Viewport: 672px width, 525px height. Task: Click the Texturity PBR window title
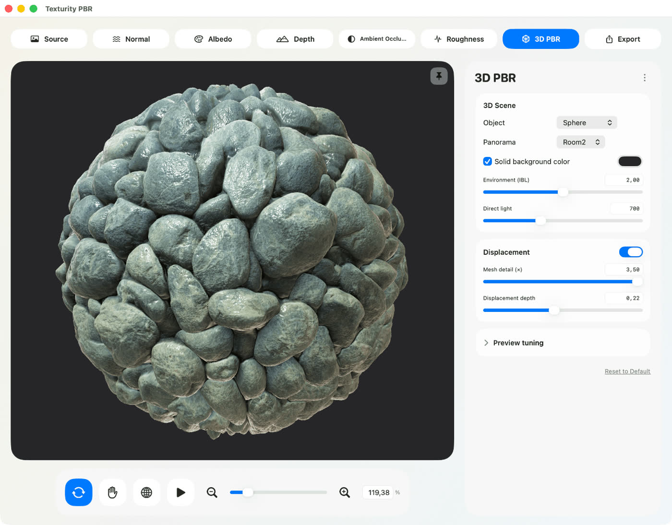click(x=69, y=9)
